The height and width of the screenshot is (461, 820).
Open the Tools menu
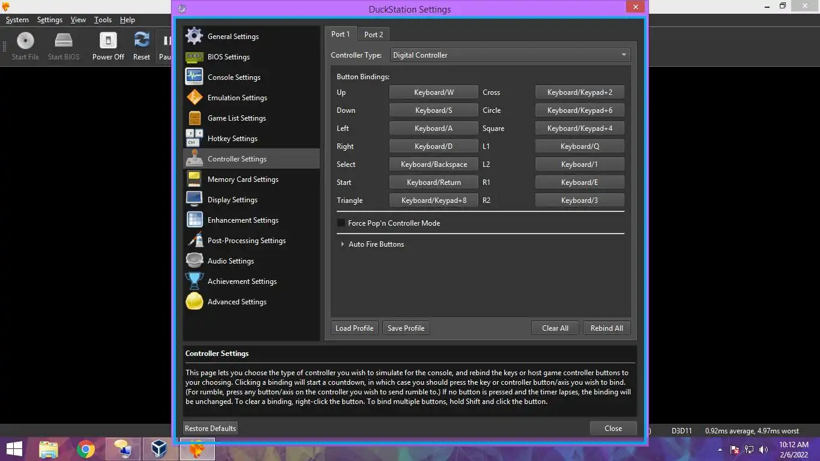click(103, 20)
